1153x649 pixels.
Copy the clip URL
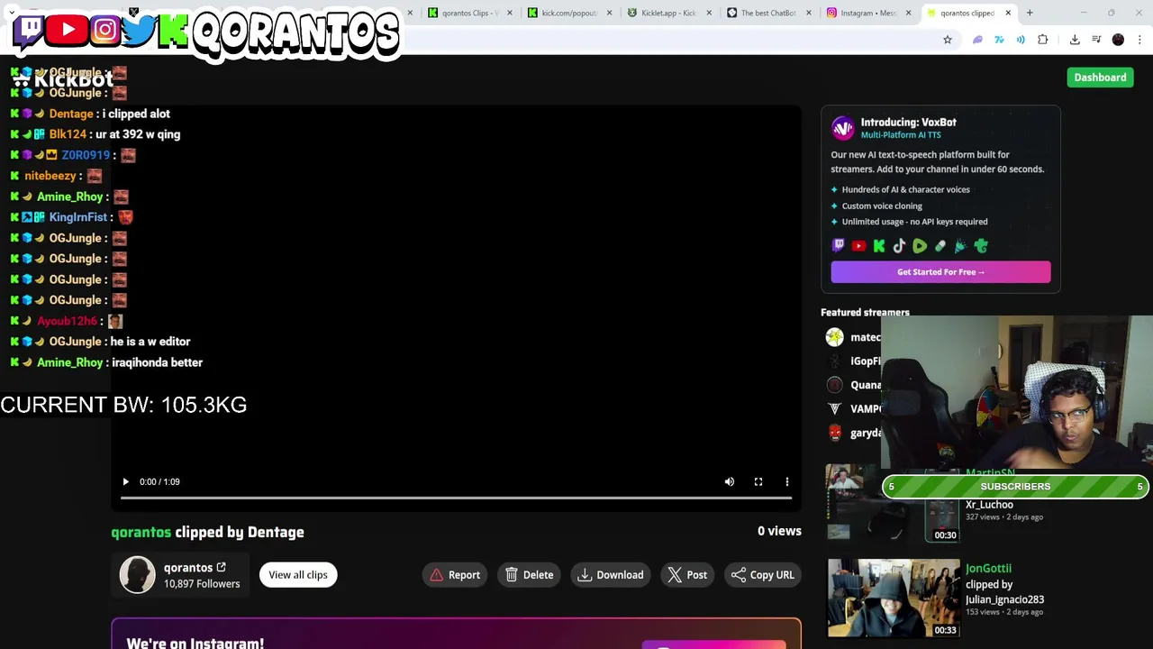[x=762, y=575]
